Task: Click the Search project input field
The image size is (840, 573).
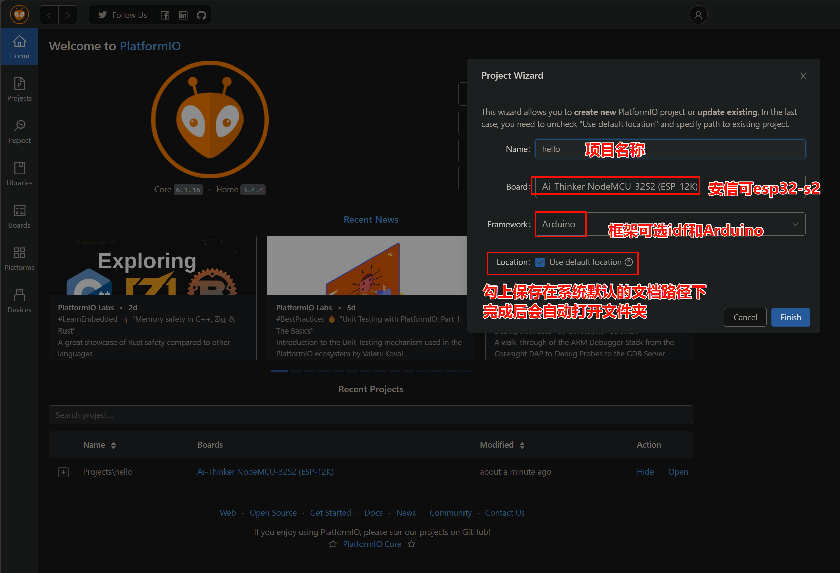Action: click(x=370, y=415)
